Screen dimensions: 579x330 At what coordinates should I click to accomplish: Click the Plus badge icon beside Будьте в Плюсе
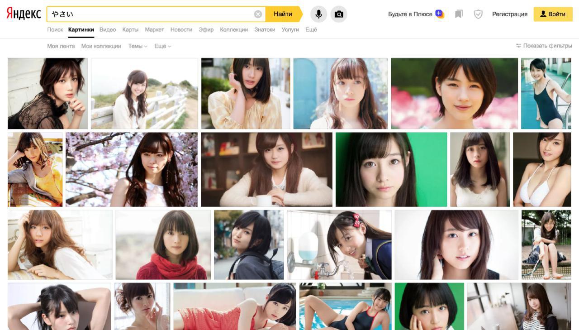pyautogui.click(x=439, y=14)
